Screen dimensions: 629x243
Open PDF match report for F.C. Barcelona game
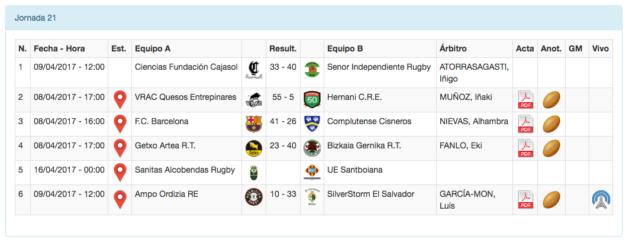click(525, 124)
